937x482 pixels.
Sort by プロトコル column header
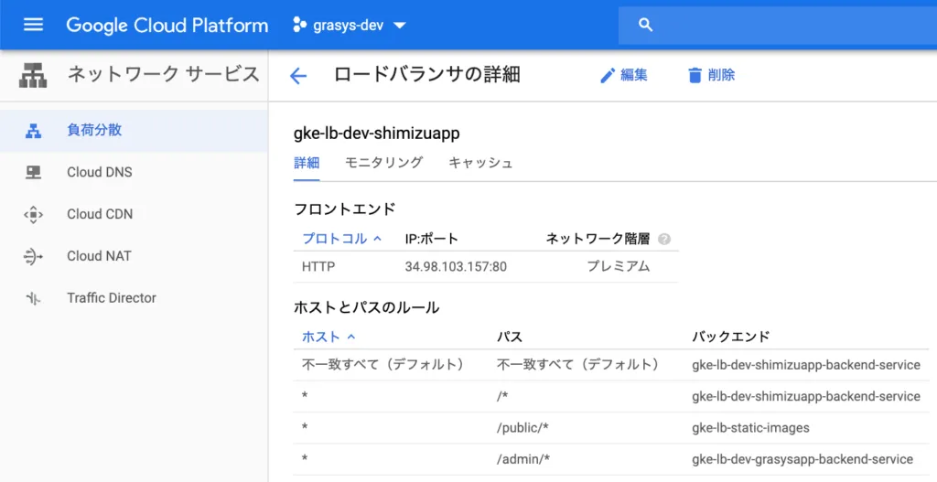pos(335,239)
